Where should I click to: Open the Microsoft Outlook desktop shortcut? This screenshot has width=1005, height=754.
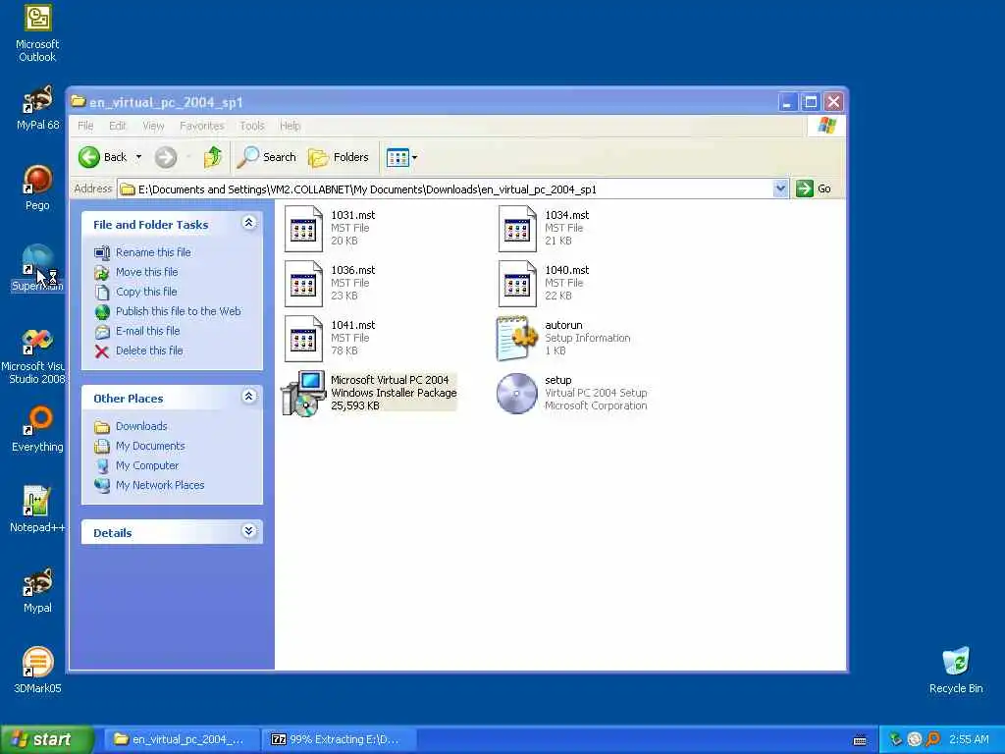point(37,34)
